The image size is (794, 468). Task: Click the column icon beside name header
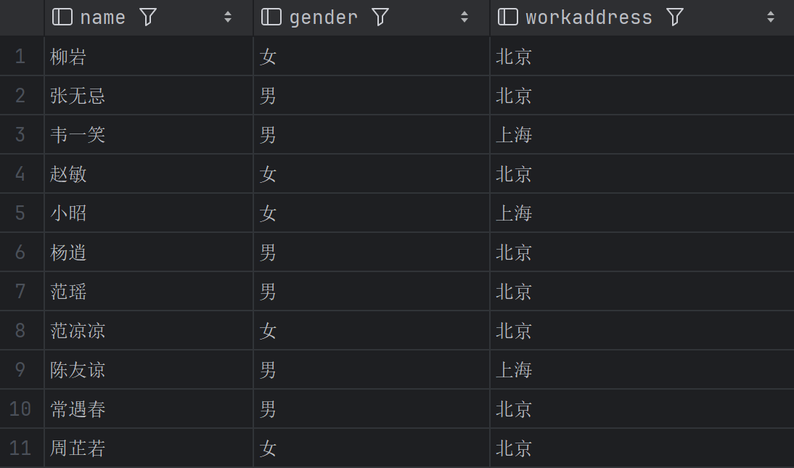(x=62, y=17)
